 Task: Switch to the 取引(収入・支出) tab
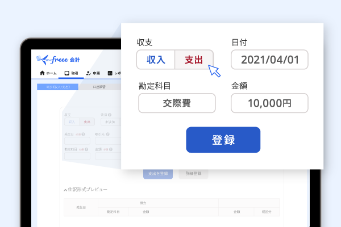click(54, 87)
